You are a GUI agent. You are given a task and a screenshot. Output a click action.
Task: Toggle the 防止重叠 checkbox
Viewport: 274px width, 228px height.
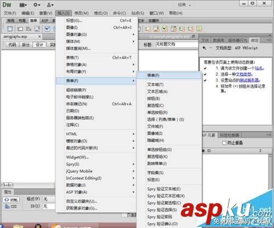[x=224, y=143]
